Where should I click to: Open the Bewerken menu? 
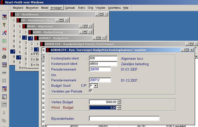tap(32, 8)
